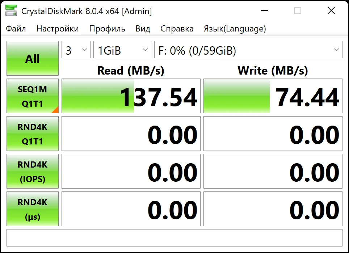Minimize the CrystalDiskMark window
Viewport: 349px width, 253px height.
point(264,10)
